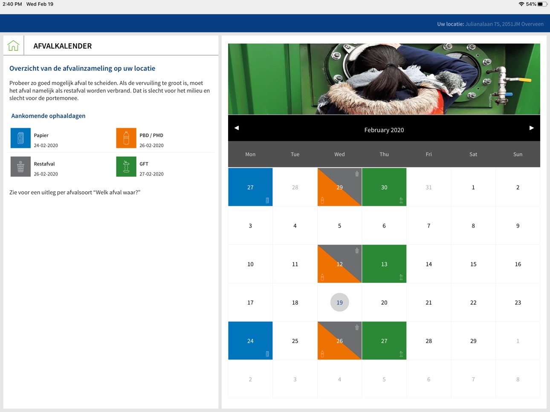Select the blue paper pickup on February 24

coord(250,341)
